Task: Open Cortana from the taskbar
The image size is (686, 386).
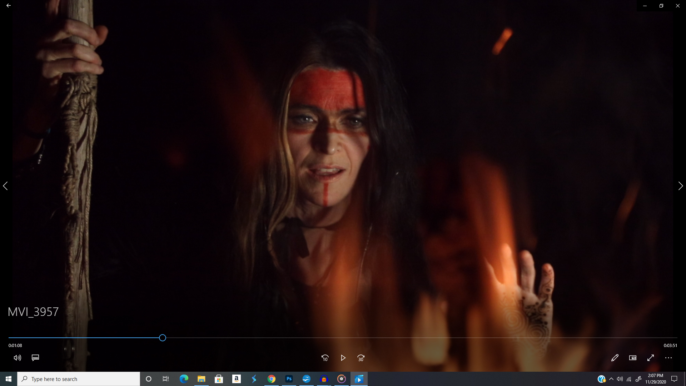Action: point(149,379)
